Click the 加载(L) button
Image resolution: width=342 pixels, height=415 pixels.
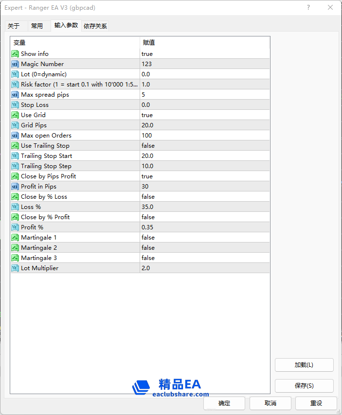point(304,365)
